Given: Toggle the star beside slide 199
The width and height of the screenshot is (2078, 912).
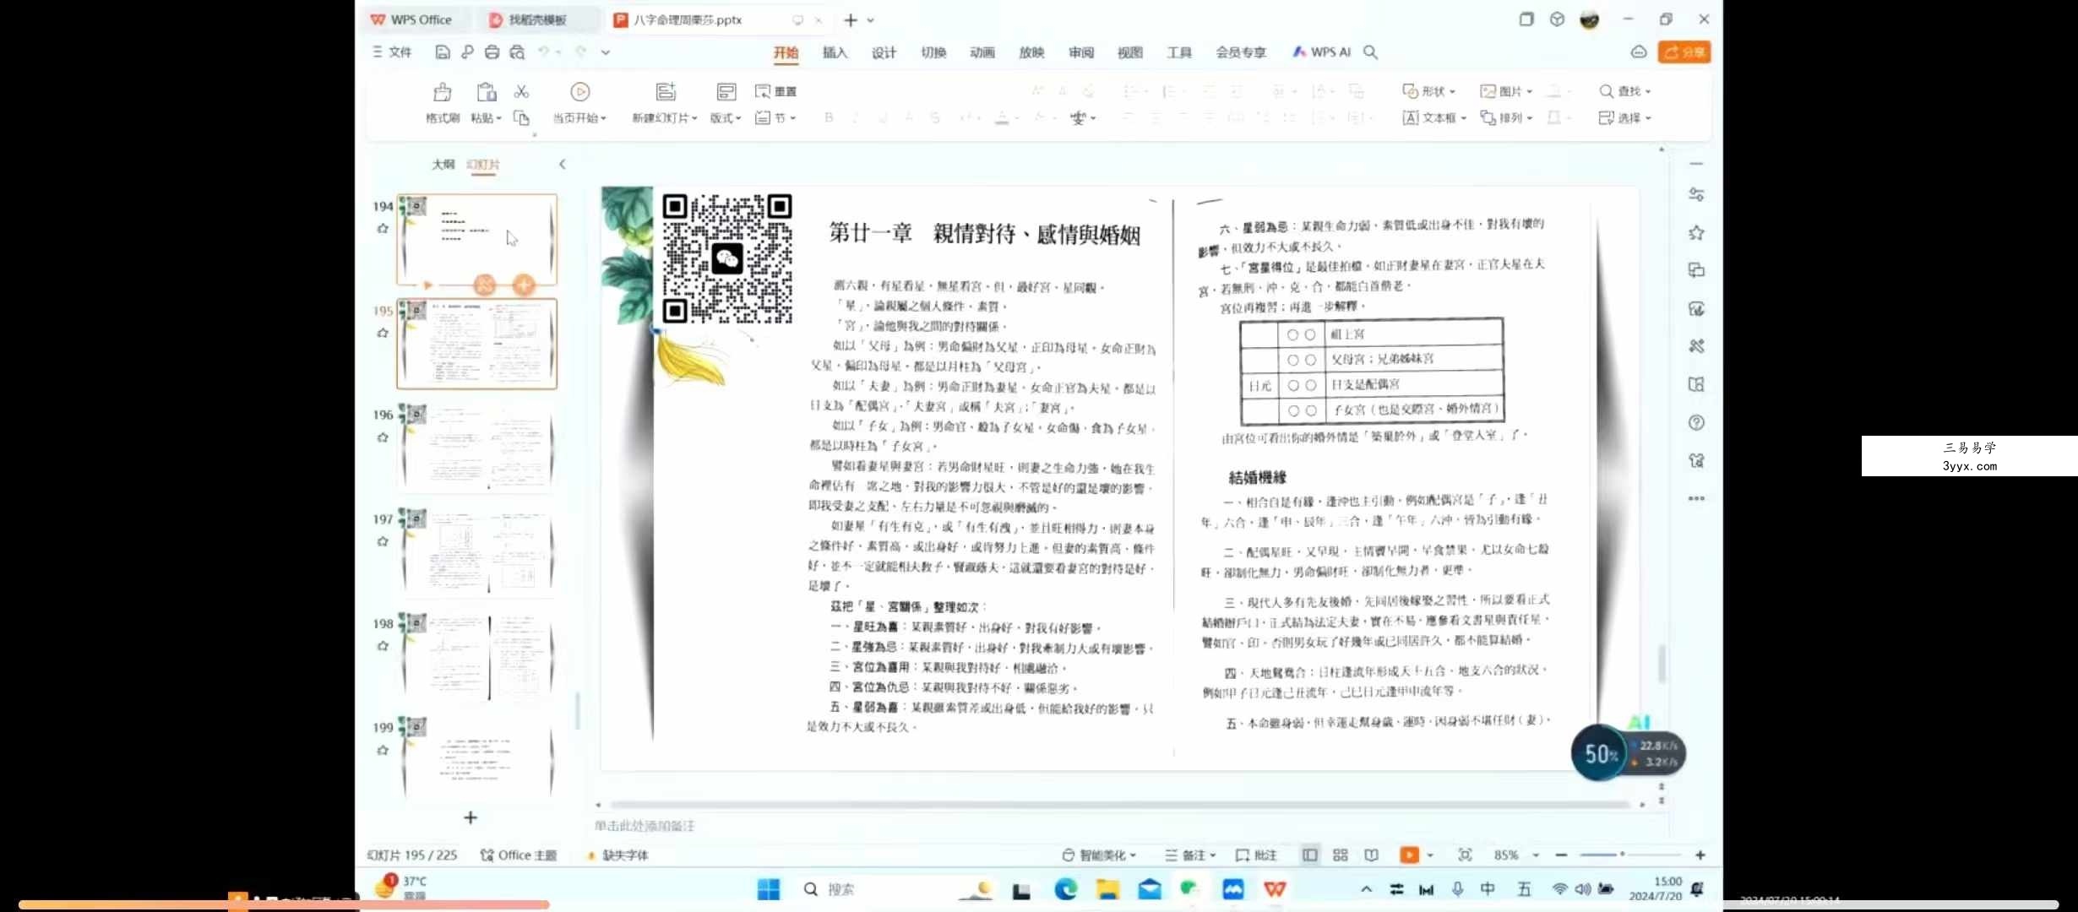Looking at the screenshot, I should point(383,750).
